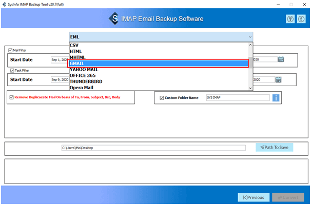The image size is (311, 205).
Task: Click the help icon in the header
Action: coord(290,19)
